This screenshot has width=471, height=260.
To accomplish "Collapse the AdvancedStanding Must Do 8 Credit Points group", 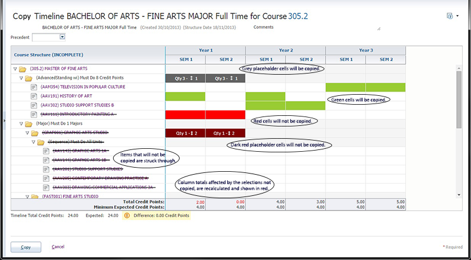I will (x=21, y=78).
